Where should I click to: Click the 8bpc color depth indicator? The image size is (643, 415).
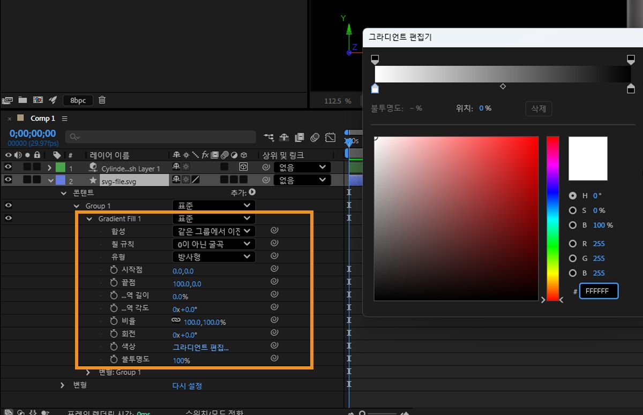(78, 100)
